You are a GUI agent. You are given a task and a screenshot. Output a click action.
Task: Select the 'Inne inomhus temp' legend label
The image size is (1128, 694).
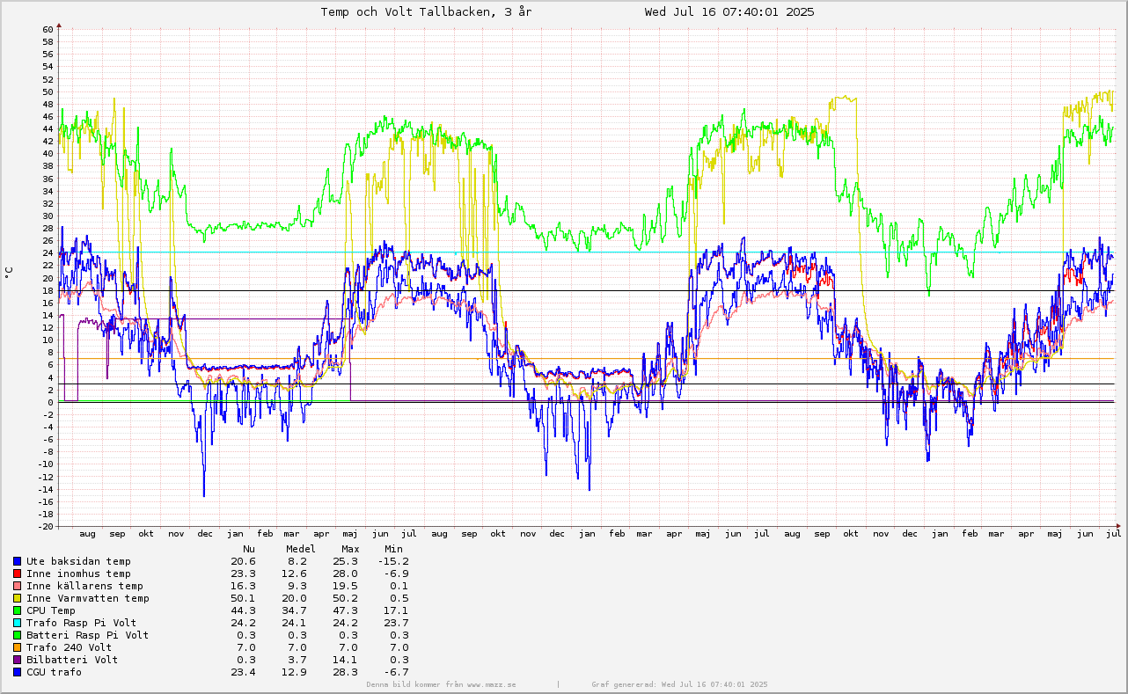[x=78, y=573]
